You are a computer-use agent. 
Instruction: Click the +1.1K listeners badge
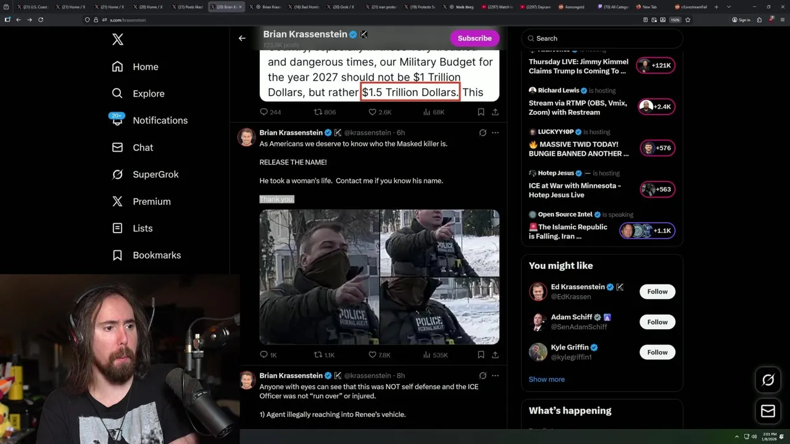point(647,231)
